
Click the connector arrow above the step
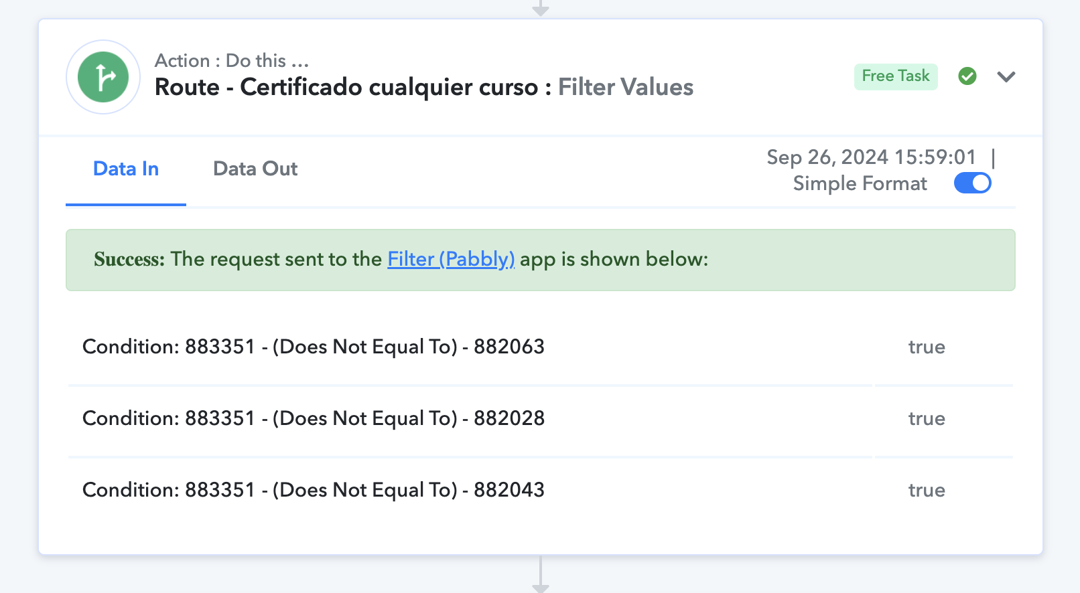click(541, 8)
